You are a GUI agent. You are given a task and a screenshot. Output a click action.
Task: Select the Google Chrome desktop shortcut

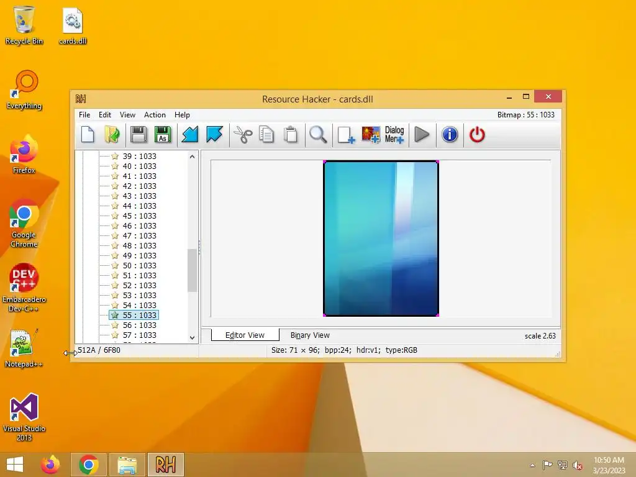[24, 224]
